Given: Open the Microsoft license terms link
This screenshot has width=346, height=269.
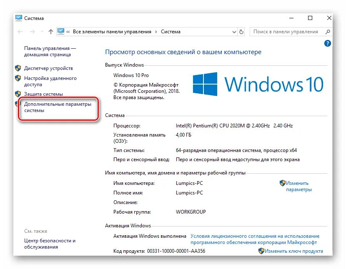Looking at the screenshot, I should click(x=255, y=239).
